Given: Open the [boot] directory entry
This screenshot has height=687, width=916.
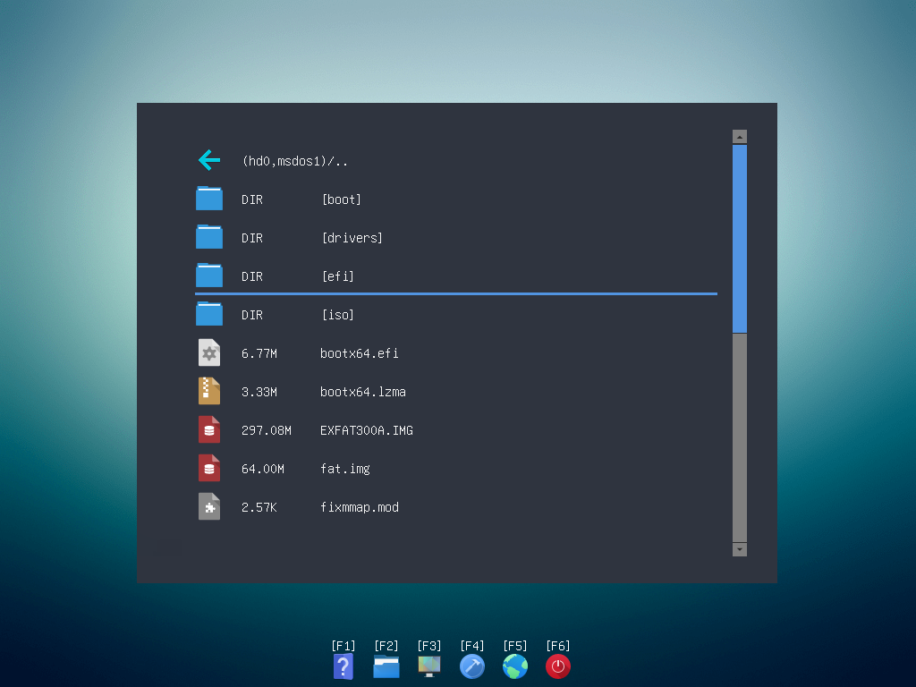Looking at the screenshot, I should coord(342,199).
